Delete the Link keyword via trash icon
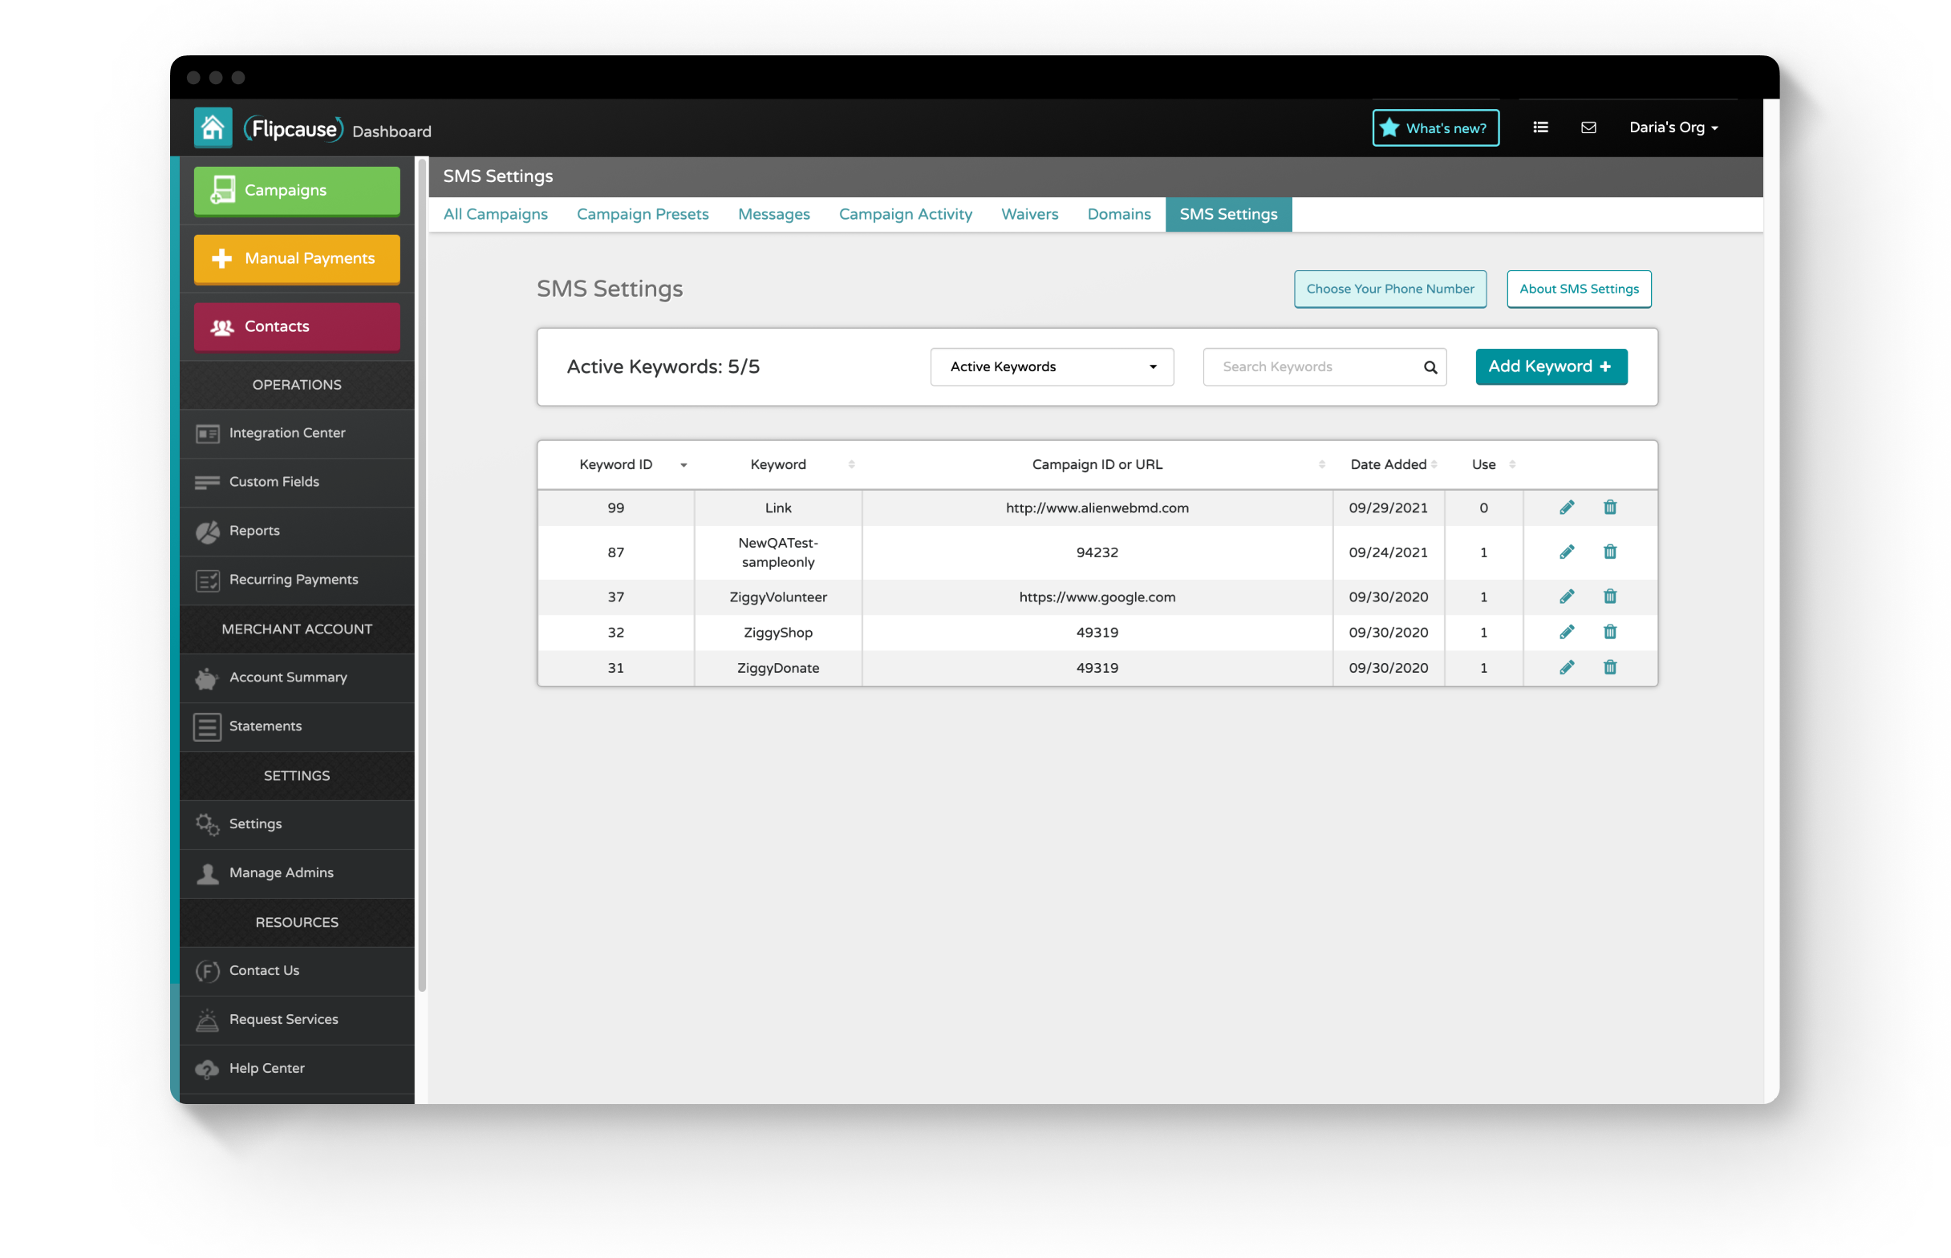Viewport: 1951px width, 1258px height. (1609, 508)
